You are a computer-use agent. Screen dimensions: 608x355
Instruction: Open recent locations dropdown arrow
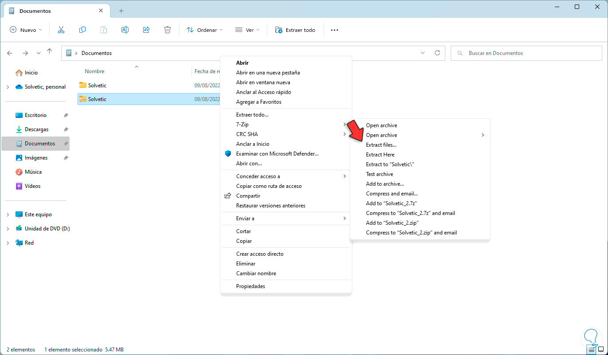[39, 53]
